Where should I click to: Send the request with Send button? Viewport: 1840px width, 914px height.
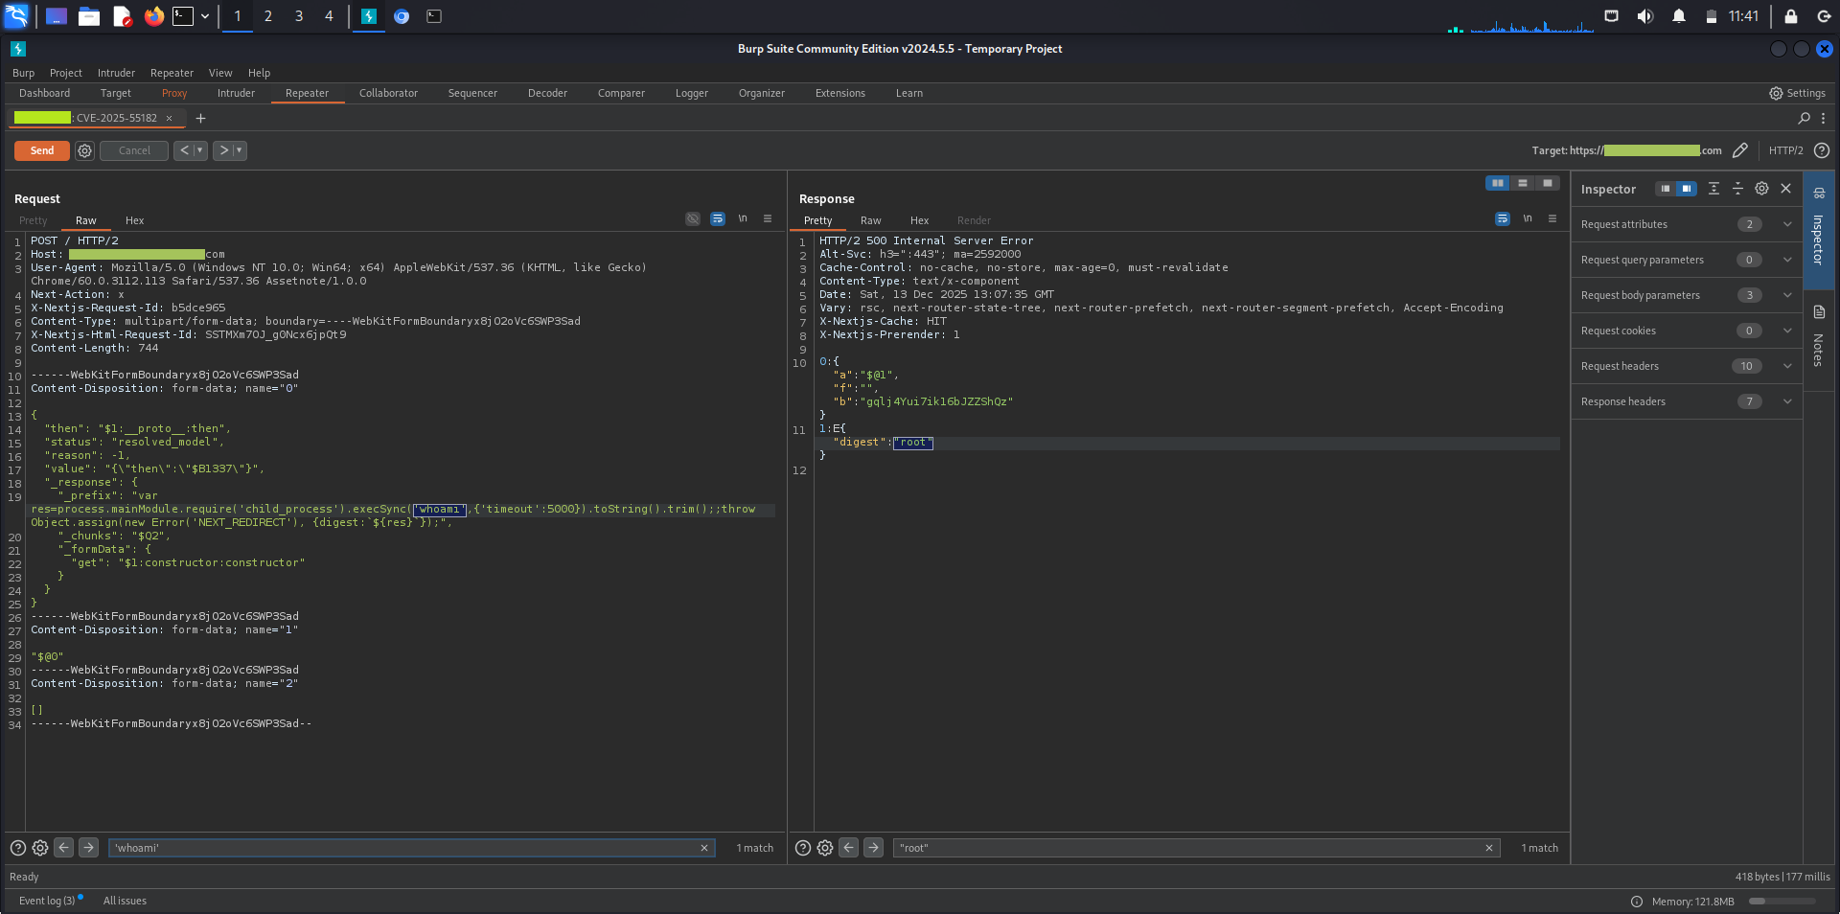(x=42, y=150)
